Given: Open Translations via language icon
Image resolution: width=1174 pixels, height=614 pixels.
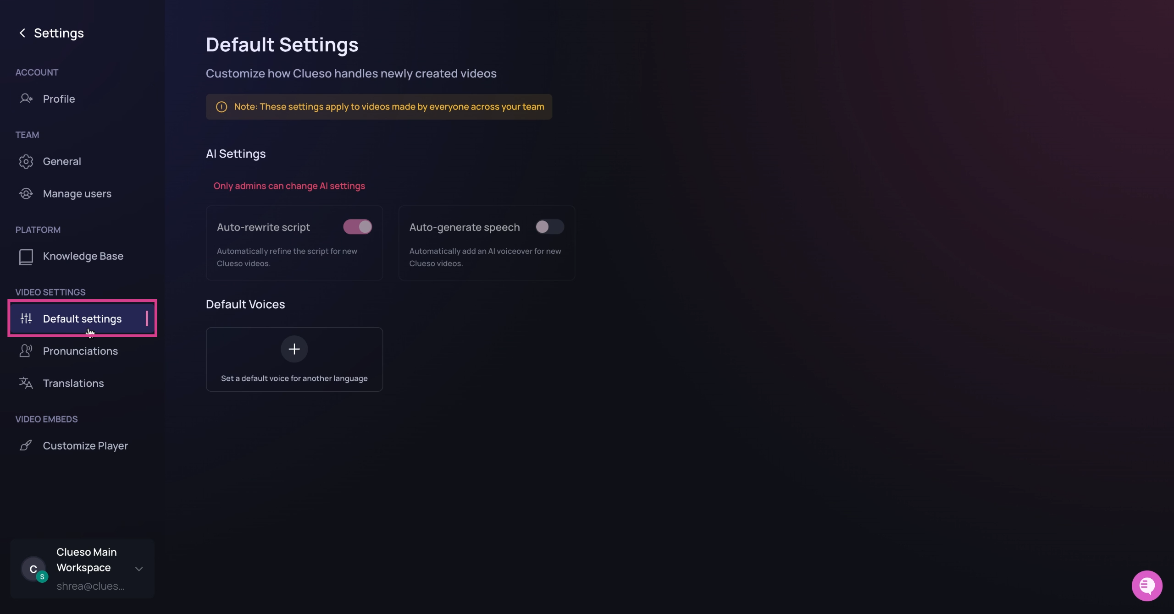Looking at the screenshot, I should tap(26, 383).
